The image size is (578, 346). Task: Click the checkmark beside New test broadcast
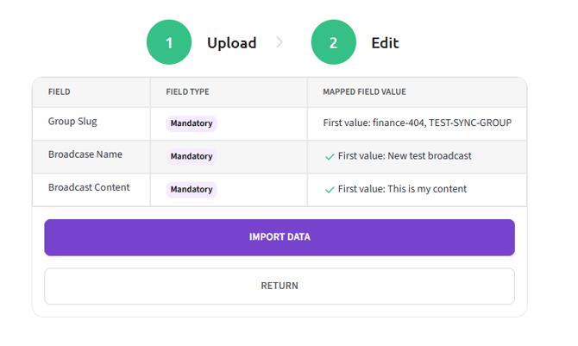point(330,156)
